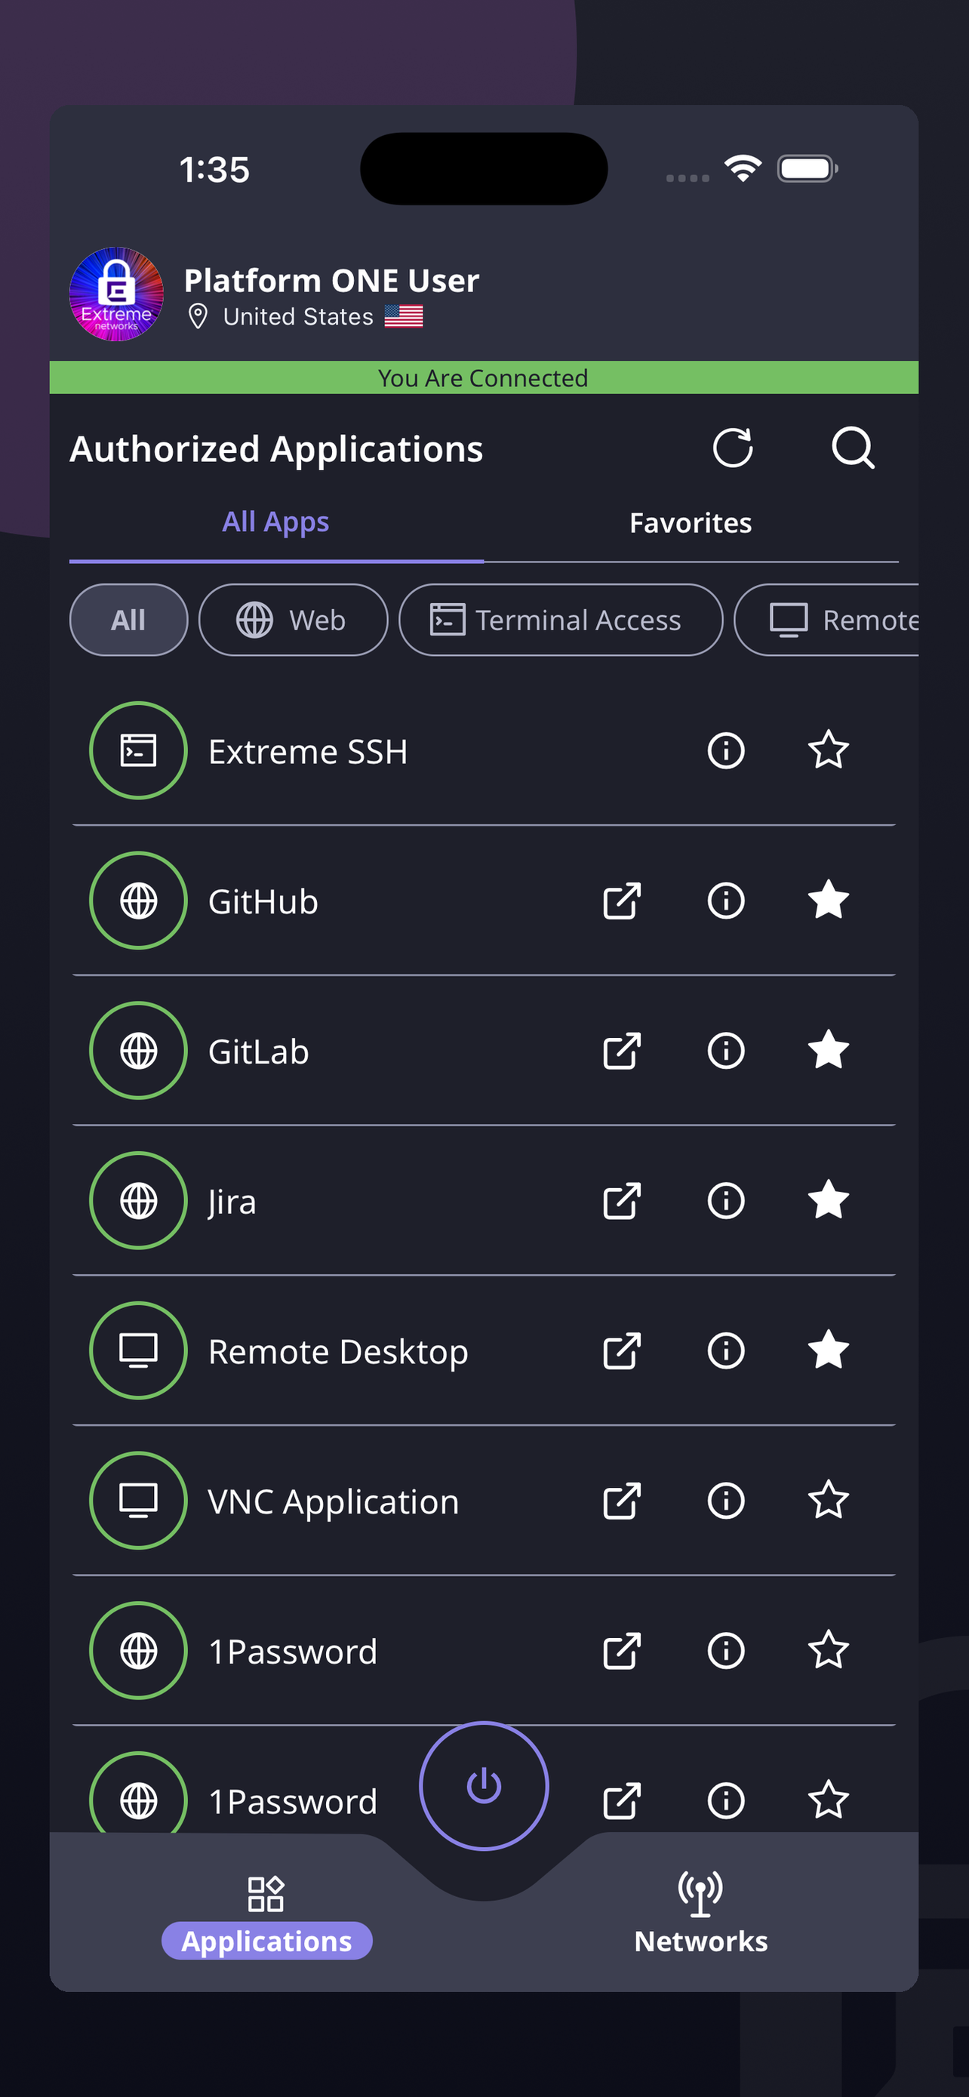Star the bottom 1Password entry
This screenshot has width=969, height=2097.
[828, 1798]
